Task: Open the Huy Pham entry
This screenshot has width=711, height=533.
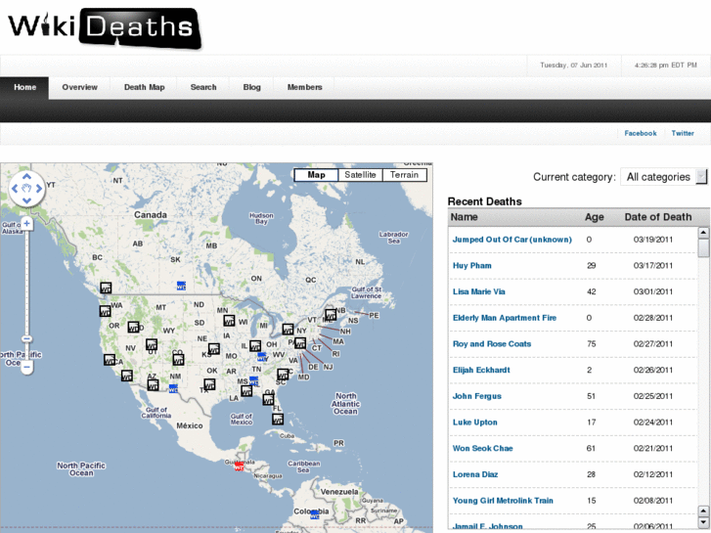Action: point(472,266)
